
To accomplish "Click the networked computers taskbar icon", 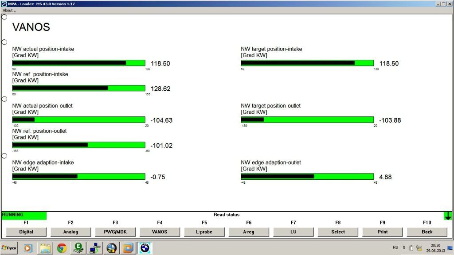I will [x=95, y=248].
